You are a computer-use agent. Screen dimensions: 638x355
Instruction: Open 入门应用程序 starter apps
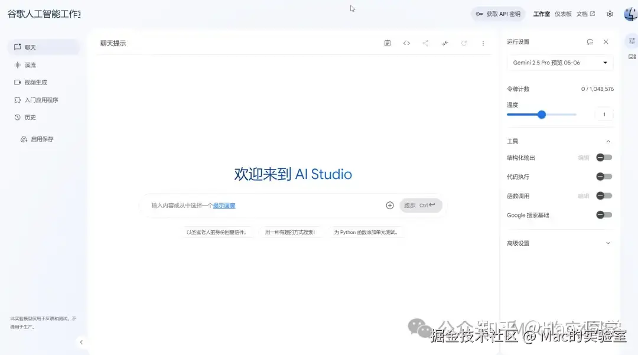tap(44, 100)
